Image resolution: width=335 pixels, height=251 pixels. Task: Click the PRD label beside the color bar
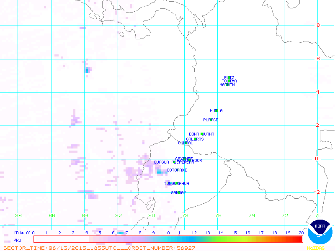(x=17, y=240)
